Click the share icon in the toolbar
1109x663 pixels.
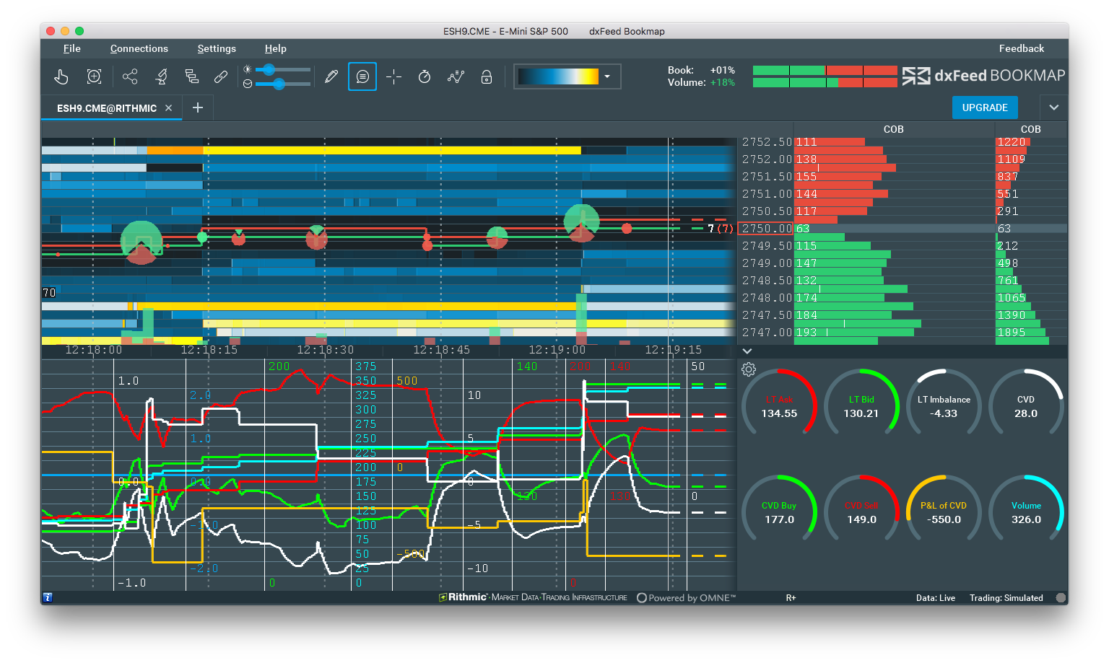click(x=130, y=76)
